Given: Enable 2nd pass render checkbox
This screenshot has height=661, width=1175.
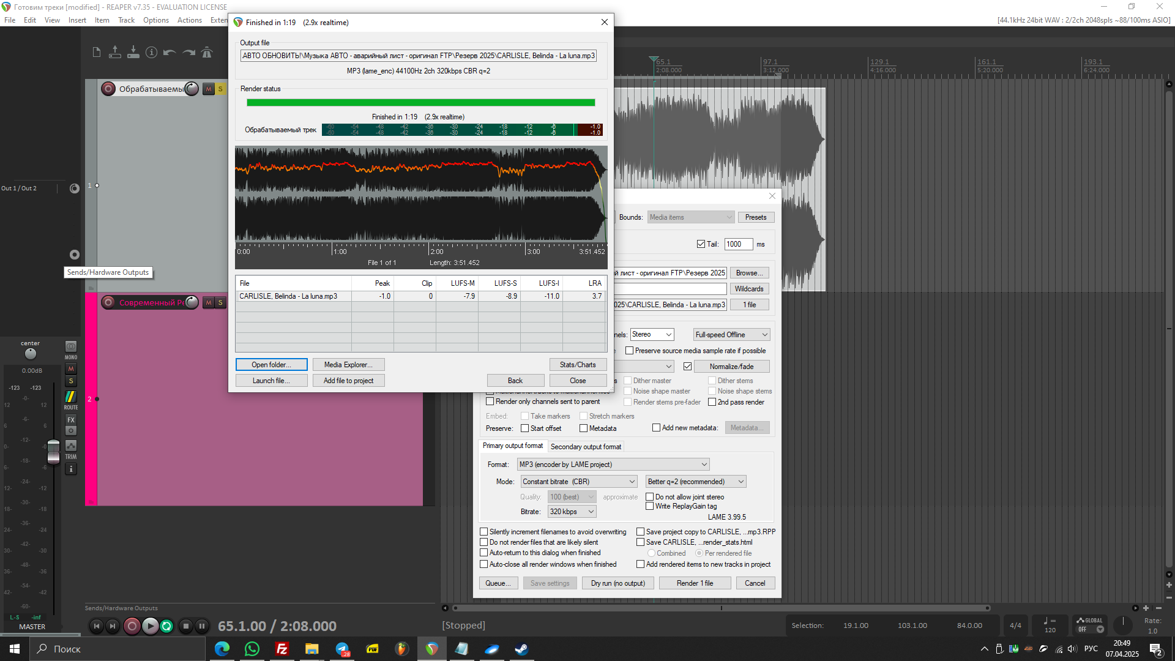Looking at the screenshot, I should (x=712, y=402).
